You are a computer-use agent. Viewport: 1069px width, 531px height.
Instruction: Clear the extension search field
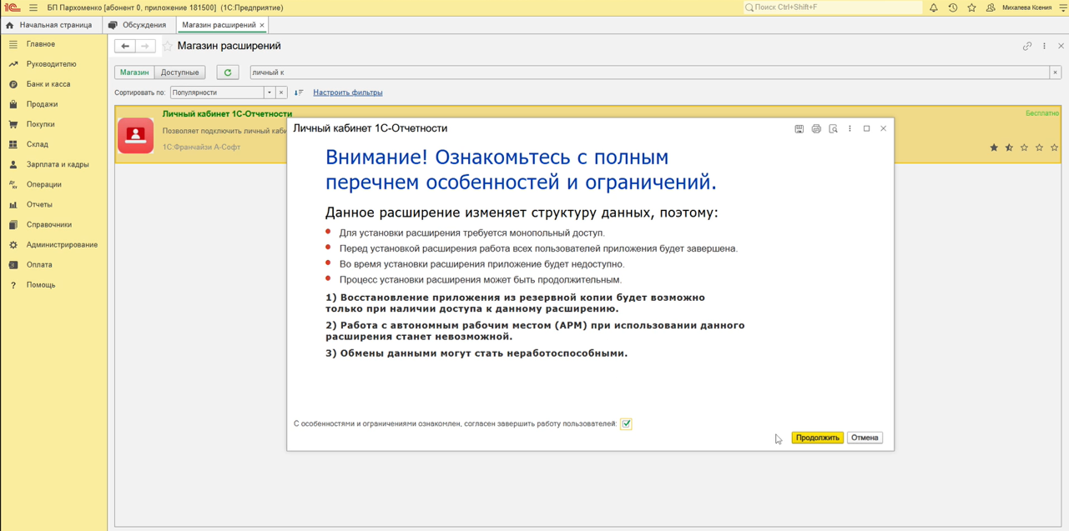pyautogui.click(x=1055, y=73)
